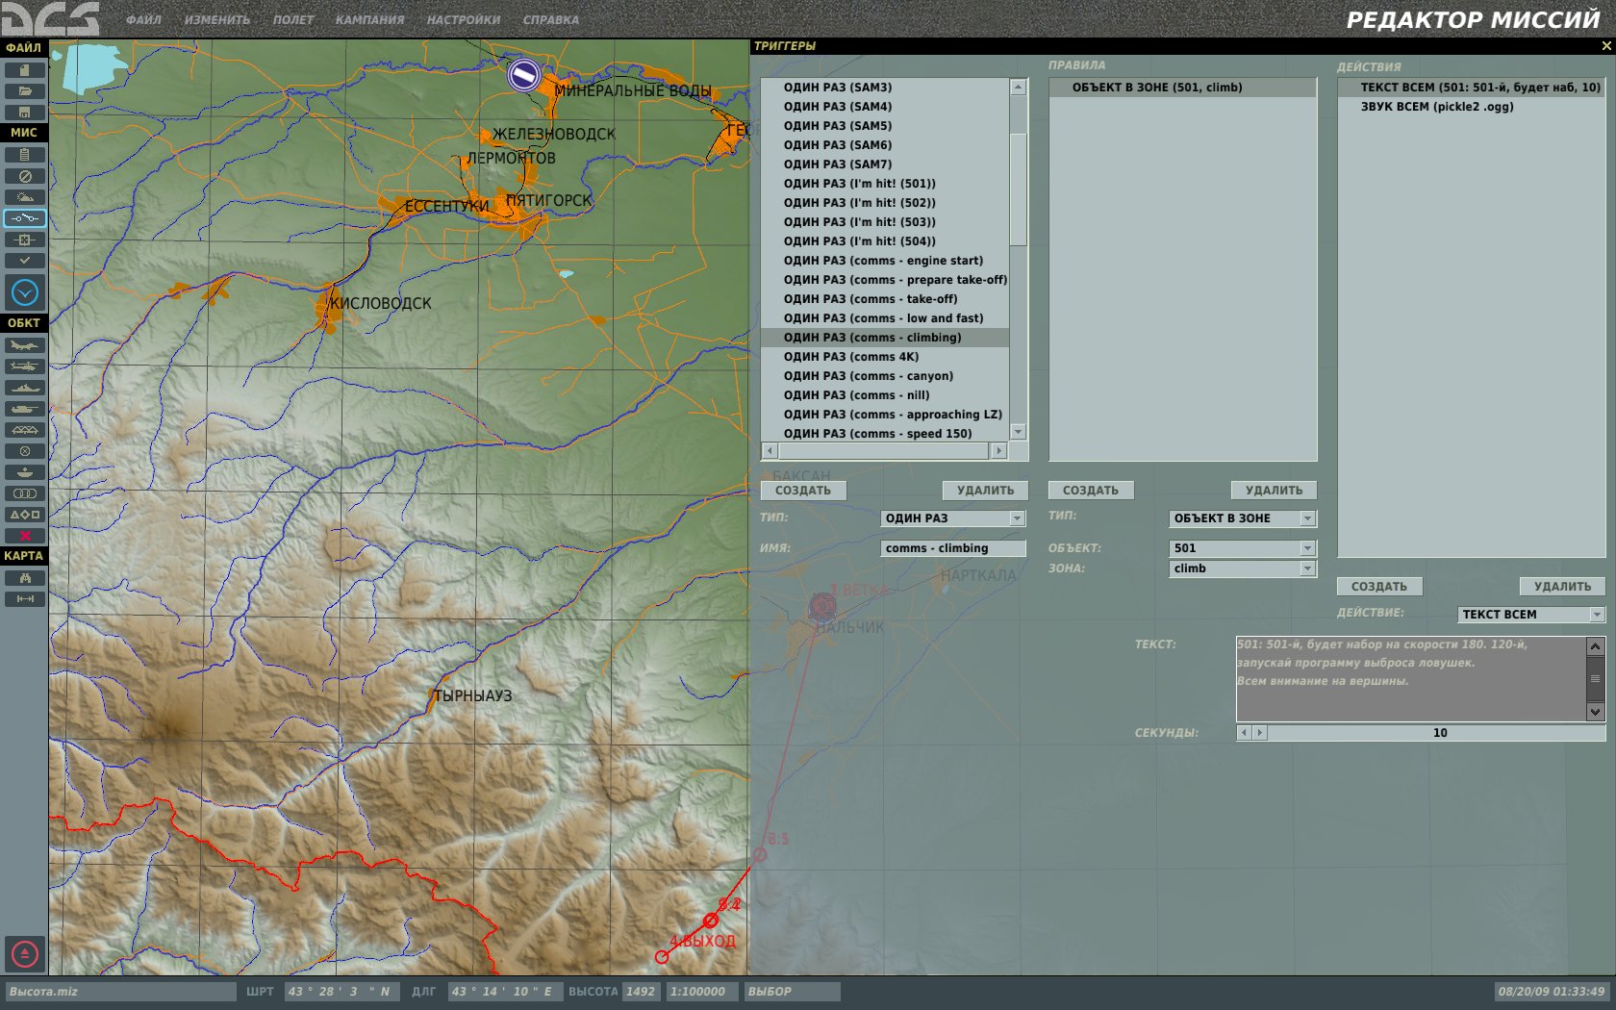Click the triggers list horizontal scroll-right arrow
The image size is (1616, 1010).
click(x=999, y=450)
